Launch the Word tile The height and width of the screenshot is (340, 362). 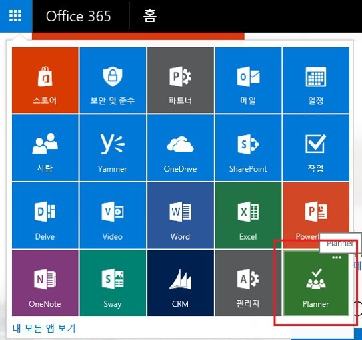tap(181, 216)
